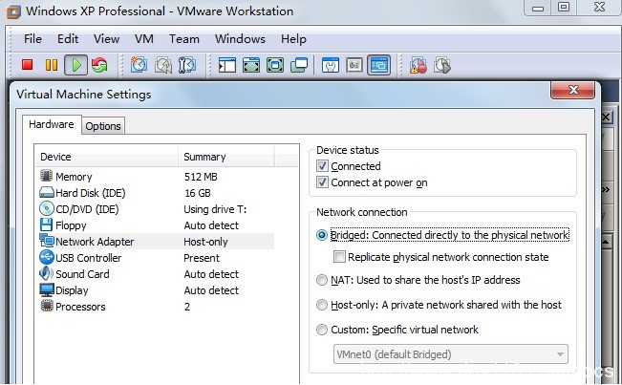Choose the Host-only private network option
Viewport: 622px width, 385px height.
pyautogui.click(x=322, y=305)
